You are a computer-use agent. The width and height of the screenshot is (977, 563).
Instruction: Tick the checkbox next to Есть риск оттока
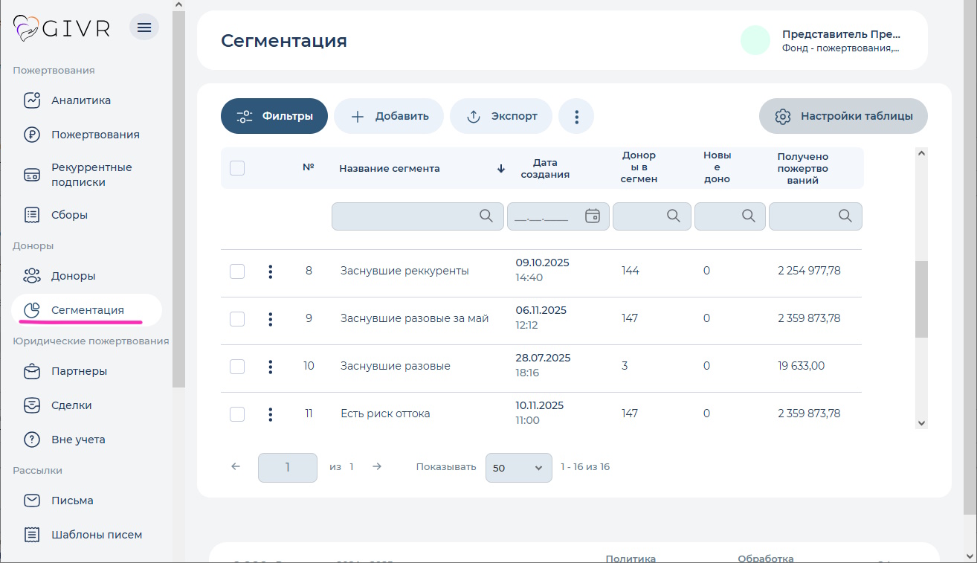point(236,414)
